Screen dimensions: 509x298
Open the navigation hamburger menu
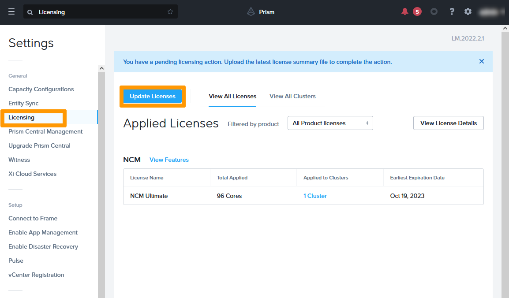click(11, 12)
